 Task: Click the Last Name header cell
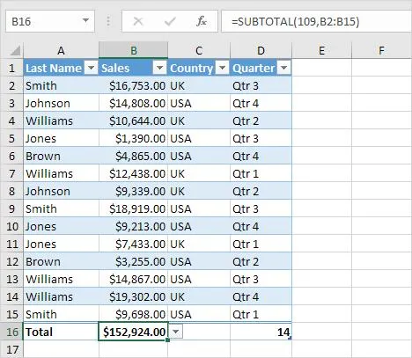coord(61,68)
